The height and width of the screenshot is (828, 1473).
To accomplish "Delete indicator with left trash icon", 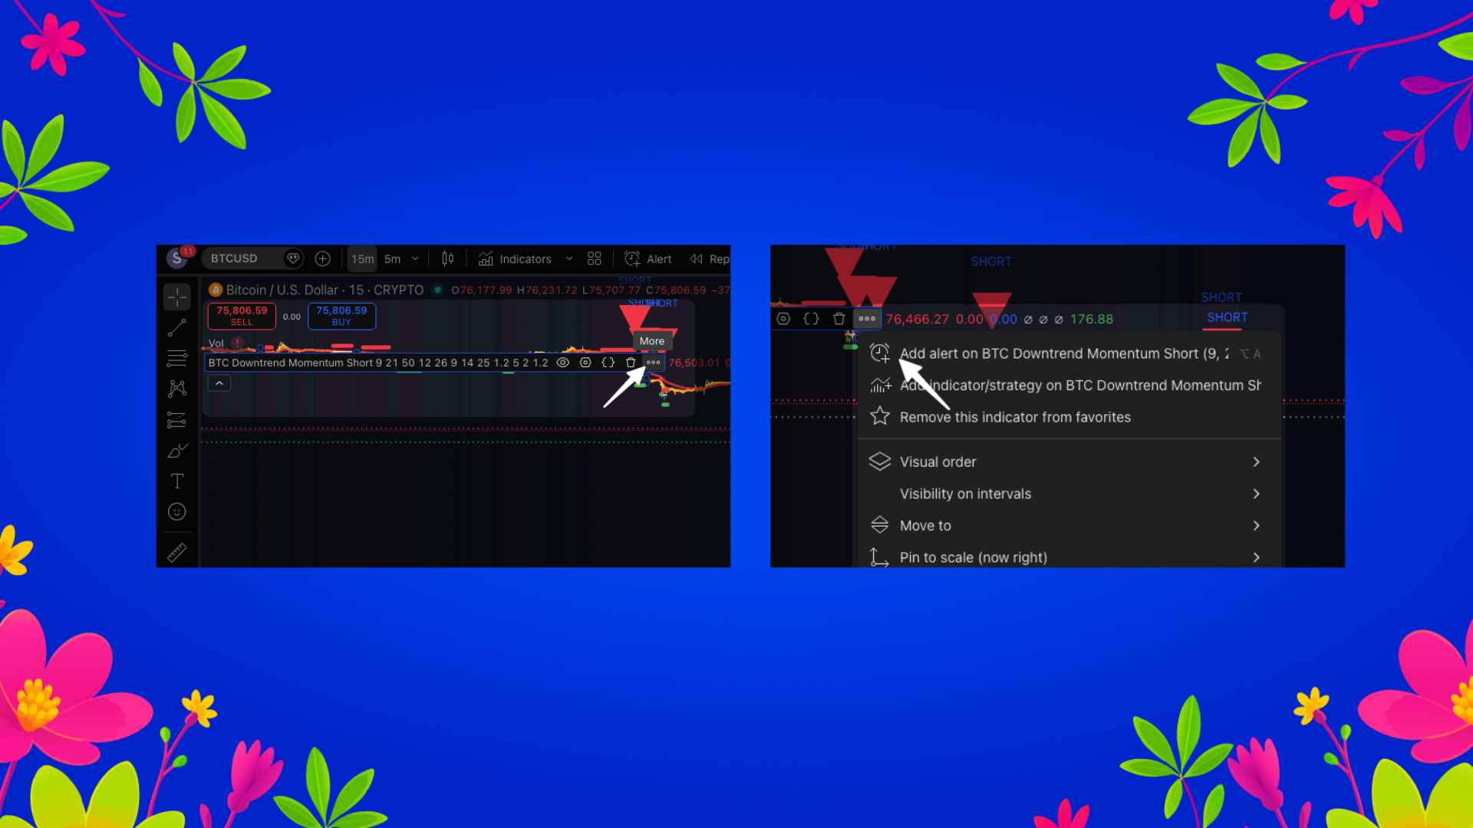I will [x=631, y=363].
